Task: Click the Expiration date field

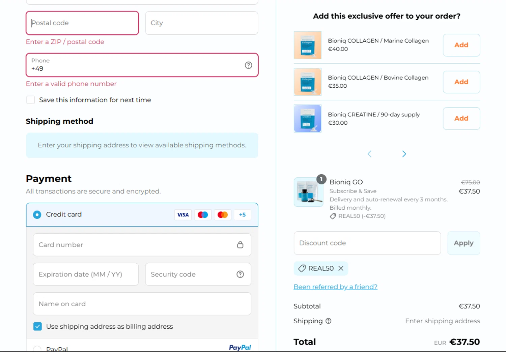Action: click(x=86, y=274)
